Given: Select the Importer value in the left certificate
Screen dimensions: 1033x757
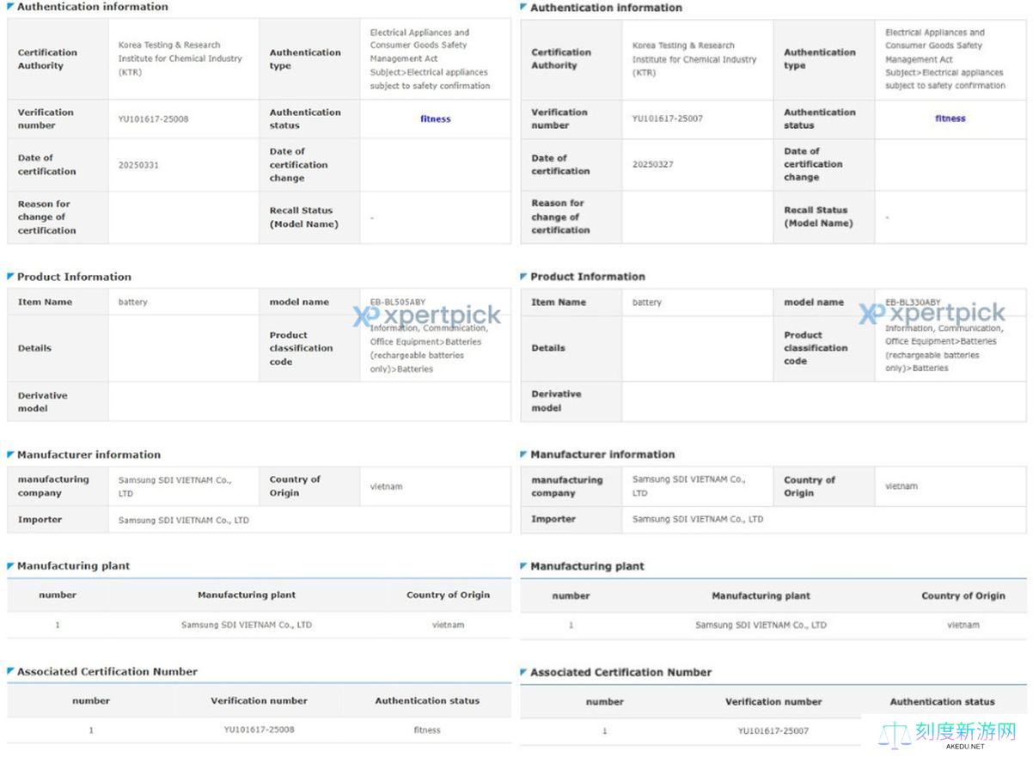Looking at the screenshot, I should (184, 521).
